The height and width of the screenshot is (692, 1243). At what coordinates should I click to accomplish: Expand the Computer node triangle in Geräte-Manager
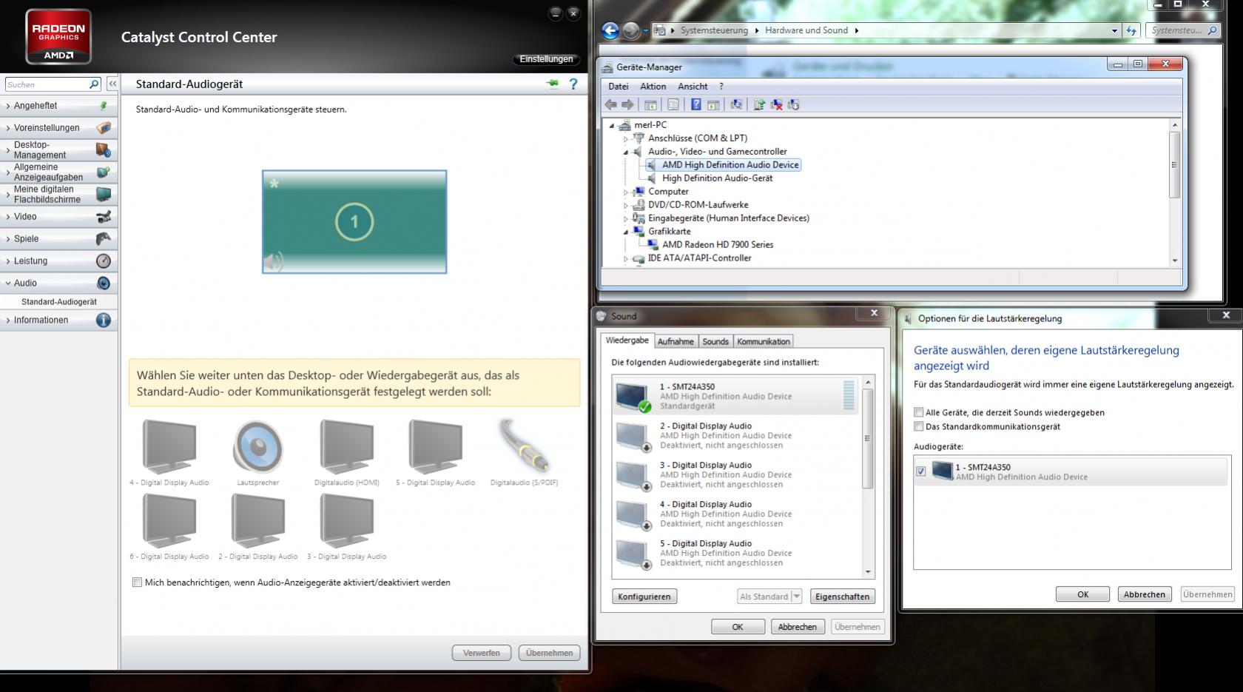click(x=626, y=192)
